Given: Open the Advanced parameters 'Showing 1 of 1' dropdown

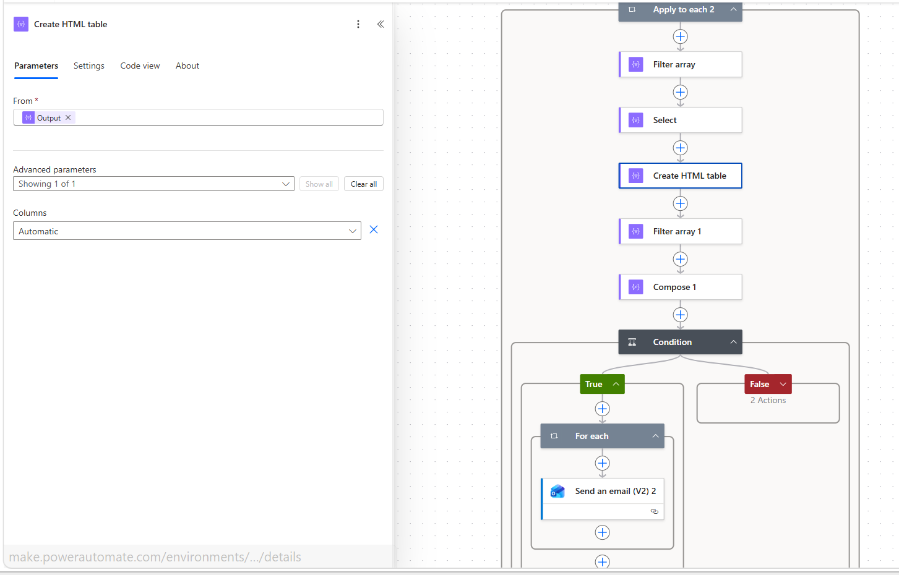Looking at the screenshot, I should (153, 184).
